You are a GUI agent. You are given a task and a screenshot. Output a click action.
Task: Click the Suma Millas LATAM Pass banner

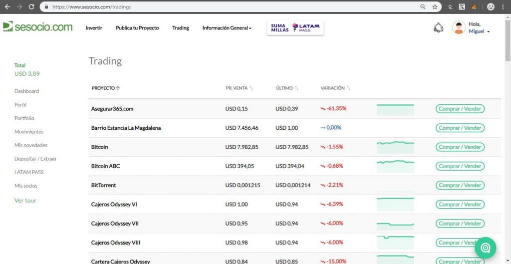[x=295, y=28]
